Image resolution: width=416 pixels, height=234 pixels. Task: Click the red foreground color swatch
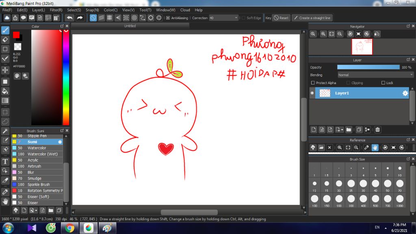pyautogui.click(x=16, y=35)
